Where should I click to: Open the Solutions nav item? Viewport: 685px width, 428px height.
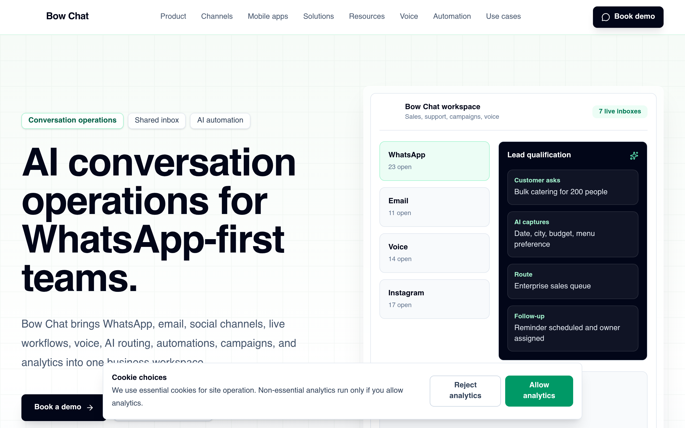[x=318, y=16]
